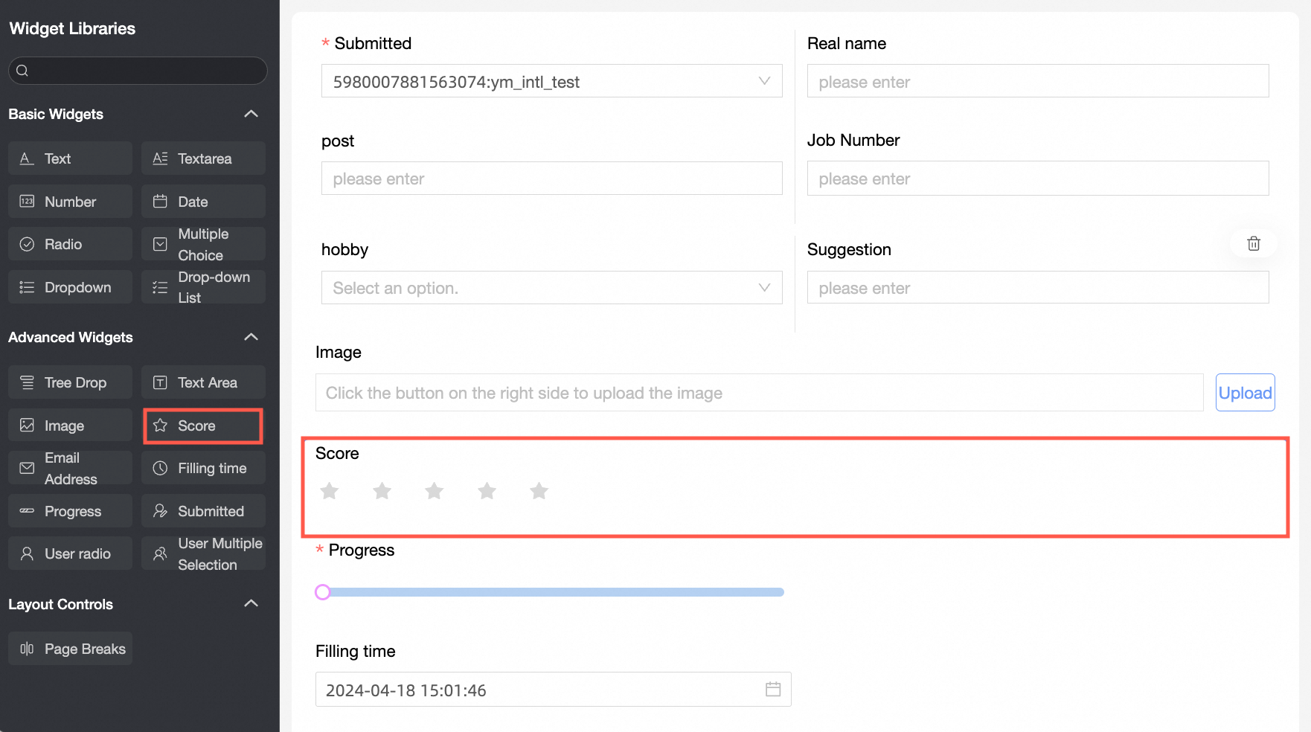Click the trash delete icon near Suggestion
Image resolution: width=1311 pixels, height=732 pixels.
[x=1254, y=243]
